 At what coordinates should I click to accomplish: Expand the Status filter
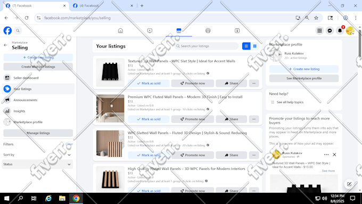[37, 164]
